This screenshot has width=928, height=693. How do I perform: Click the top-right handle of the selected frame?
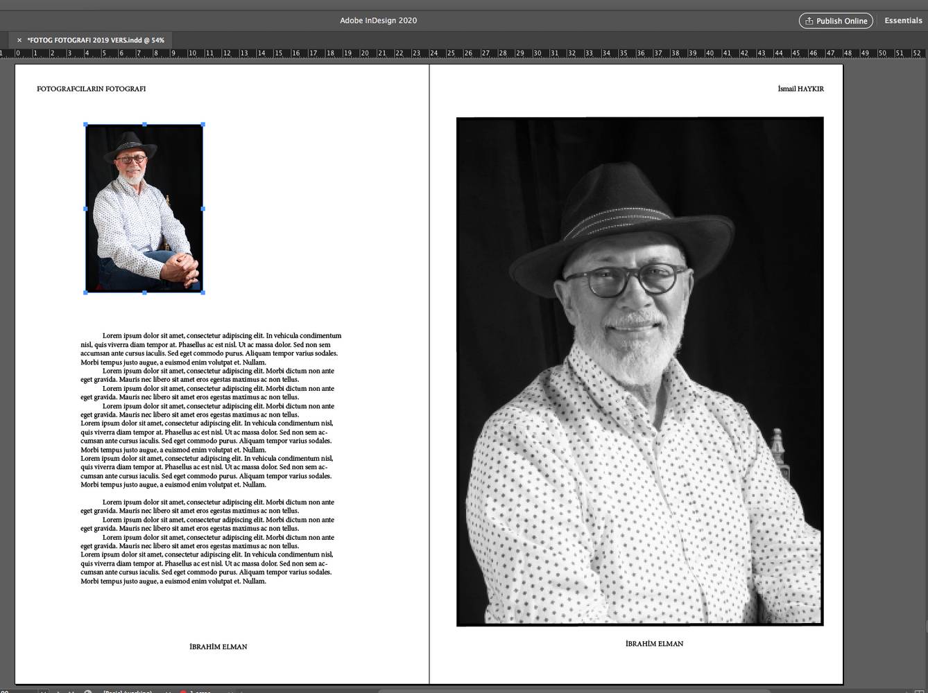click(x=203, y=125)
